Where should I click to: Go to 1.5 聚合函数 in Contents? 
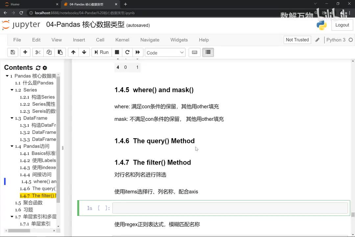29,203
